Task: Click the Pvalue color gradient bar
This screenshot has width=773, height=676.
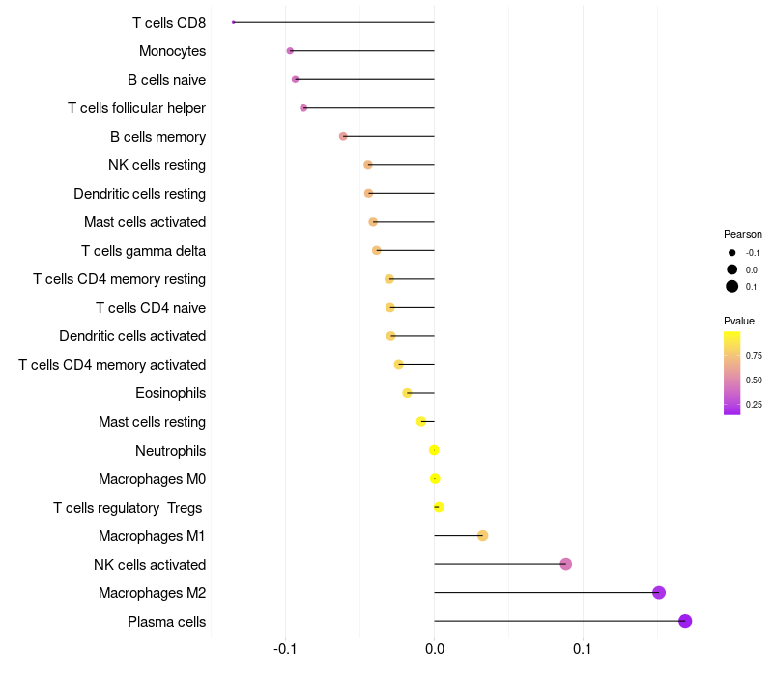Action: [732, 373]
